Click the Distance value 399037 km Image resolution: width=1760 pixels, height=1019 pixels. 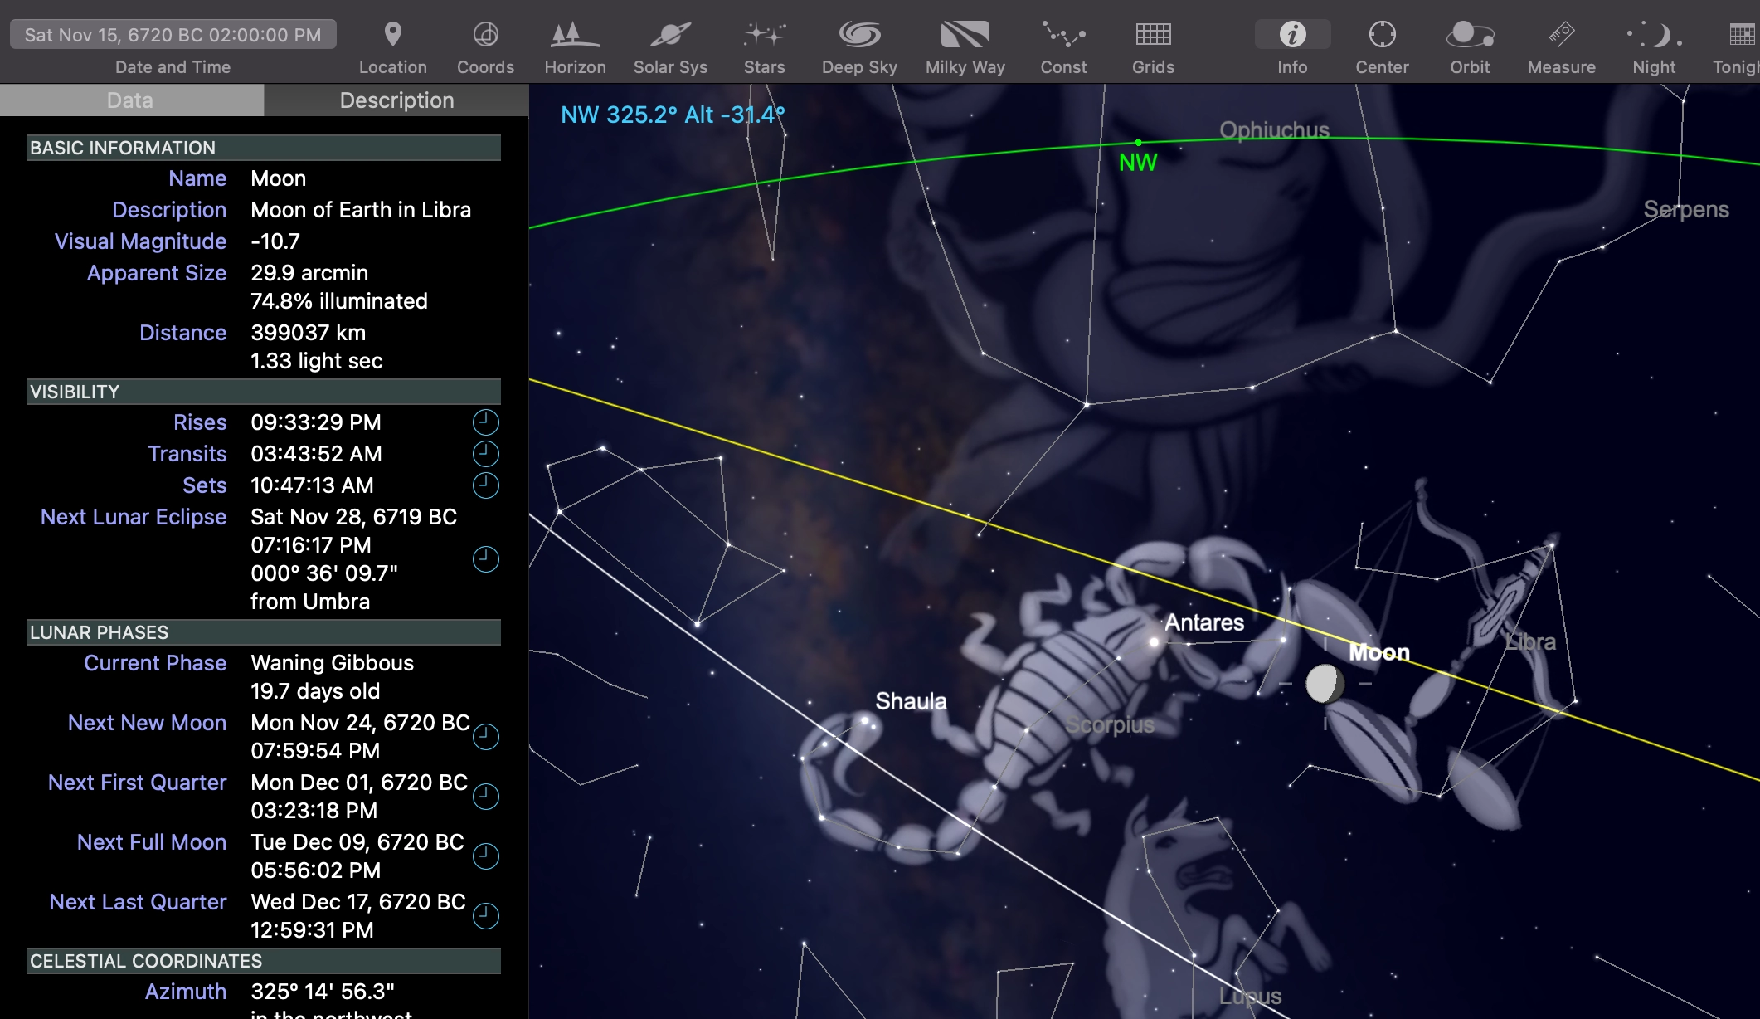[308, 333]
